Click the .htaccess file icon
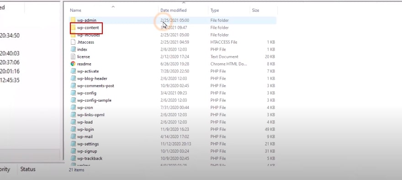 click(73, 42)
